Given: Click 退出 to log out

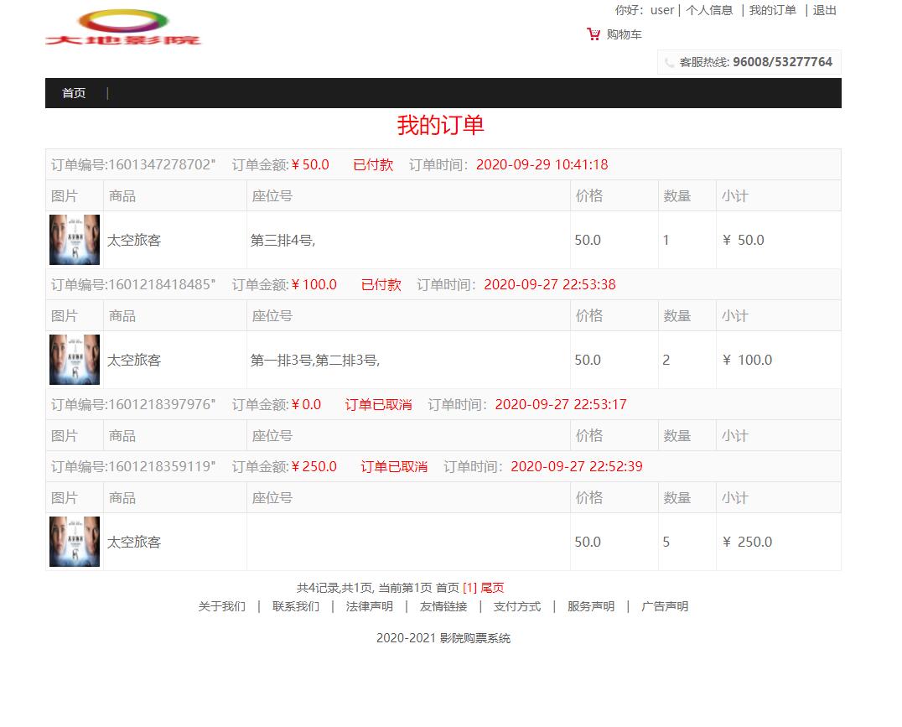Looking at the screenshot, I should [825, 10].
